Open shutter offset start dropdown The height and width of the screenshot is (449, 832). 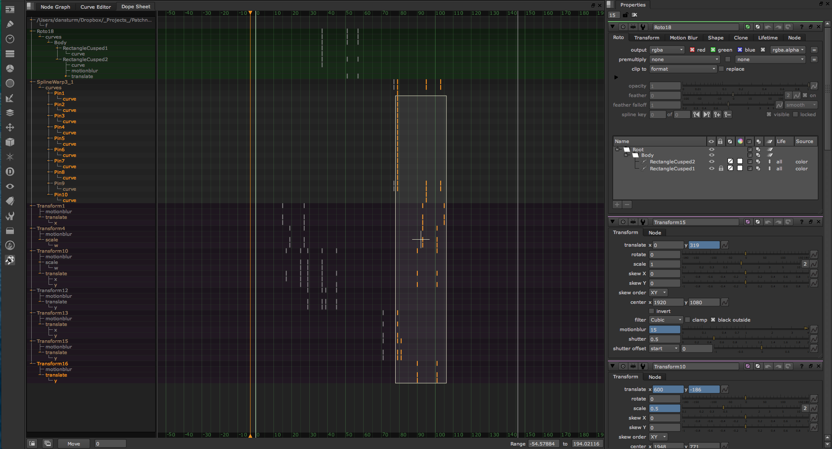(x=664, y=348)
